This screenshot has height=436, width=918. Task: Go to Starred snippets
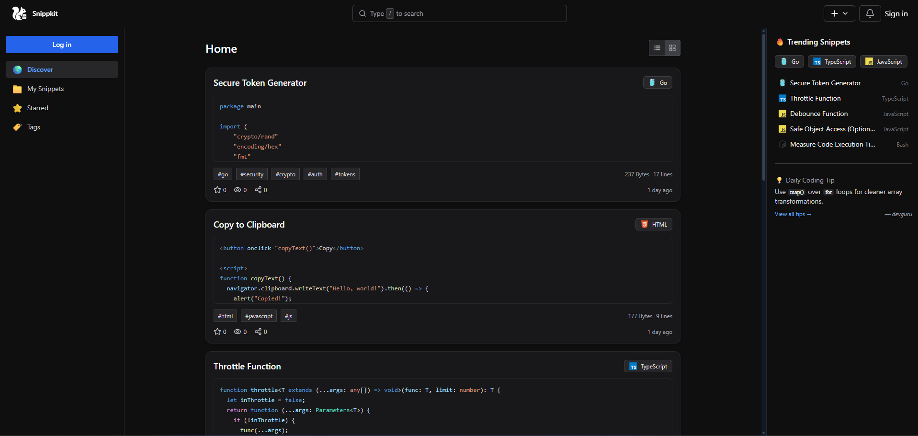(62, 108)
